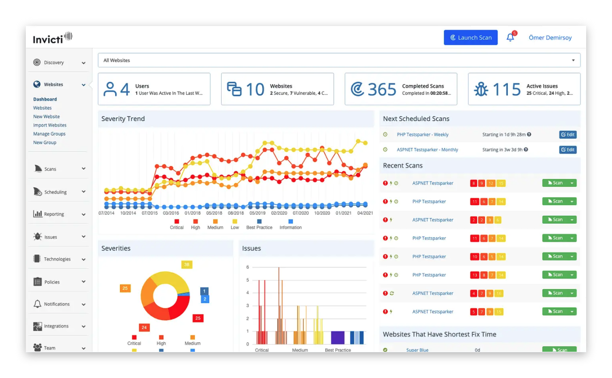Toggle High in Severities donut legend
This screenshot has height=378, width=612.
[x=161, y=340]
